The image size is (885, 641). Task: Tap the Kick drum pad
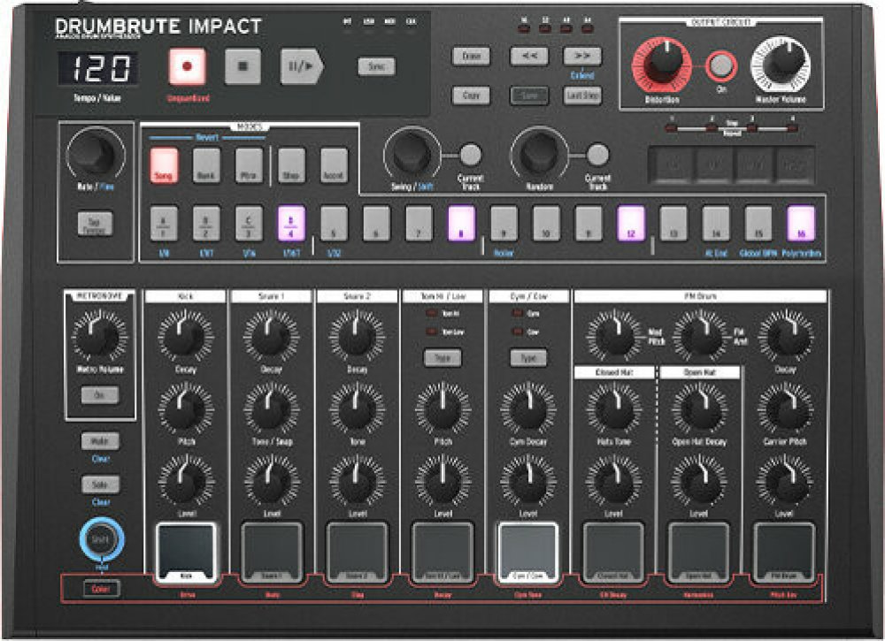tap(186, 551)
